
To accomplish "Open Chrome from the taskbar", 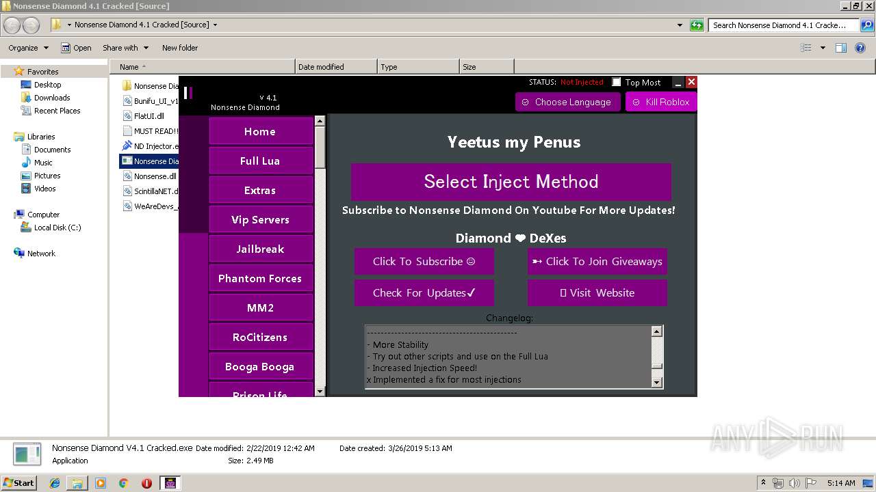I will click(x=123, y=483).
